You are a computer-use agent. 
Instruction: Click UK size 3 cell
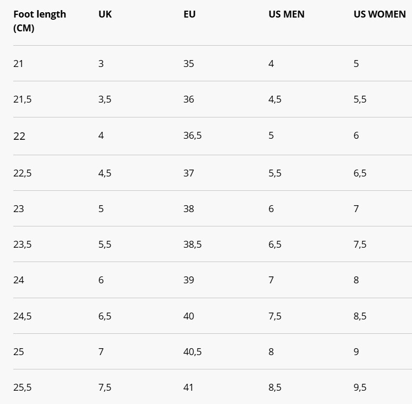point(101,64)
